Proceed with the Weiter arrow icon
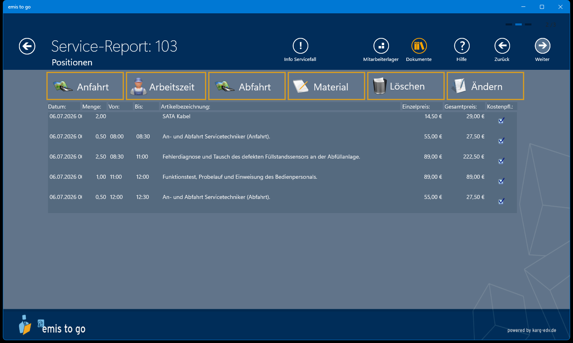573x343 pixels. pos(542,46)
